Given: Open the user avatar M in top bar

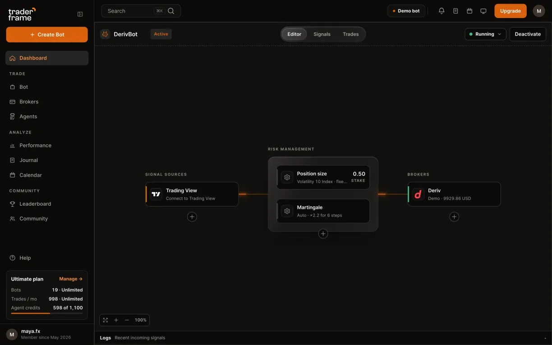Looking at the screenshot, I should point(539,11).
